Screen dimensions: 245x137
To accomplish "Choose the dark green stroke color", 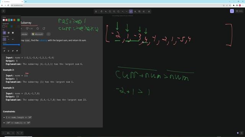I will pyautogui.click(x=9, y=20).
